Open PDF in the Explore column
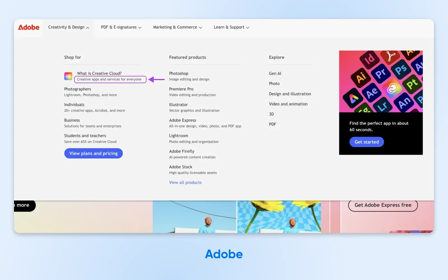 click(272, 124)
